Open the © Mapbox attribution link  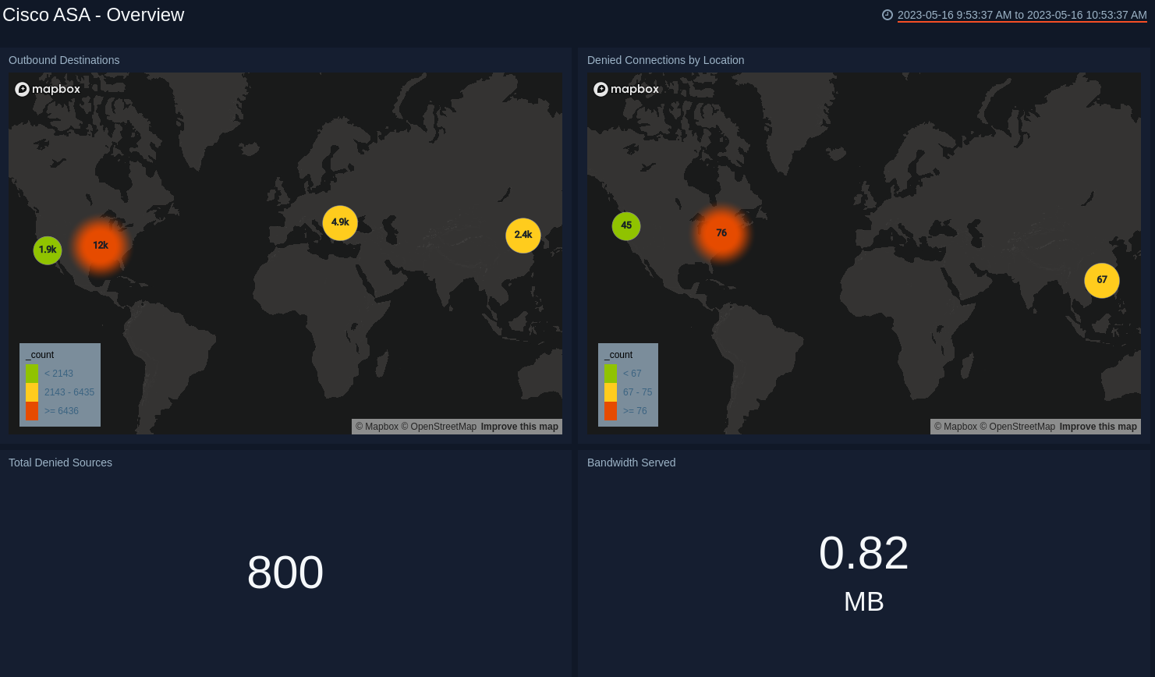pyautogui.click(x=377, y=427)
